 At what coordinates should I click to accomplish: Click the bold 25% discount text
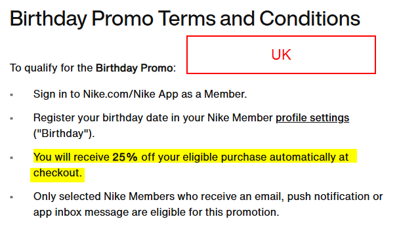click(125, 157)
